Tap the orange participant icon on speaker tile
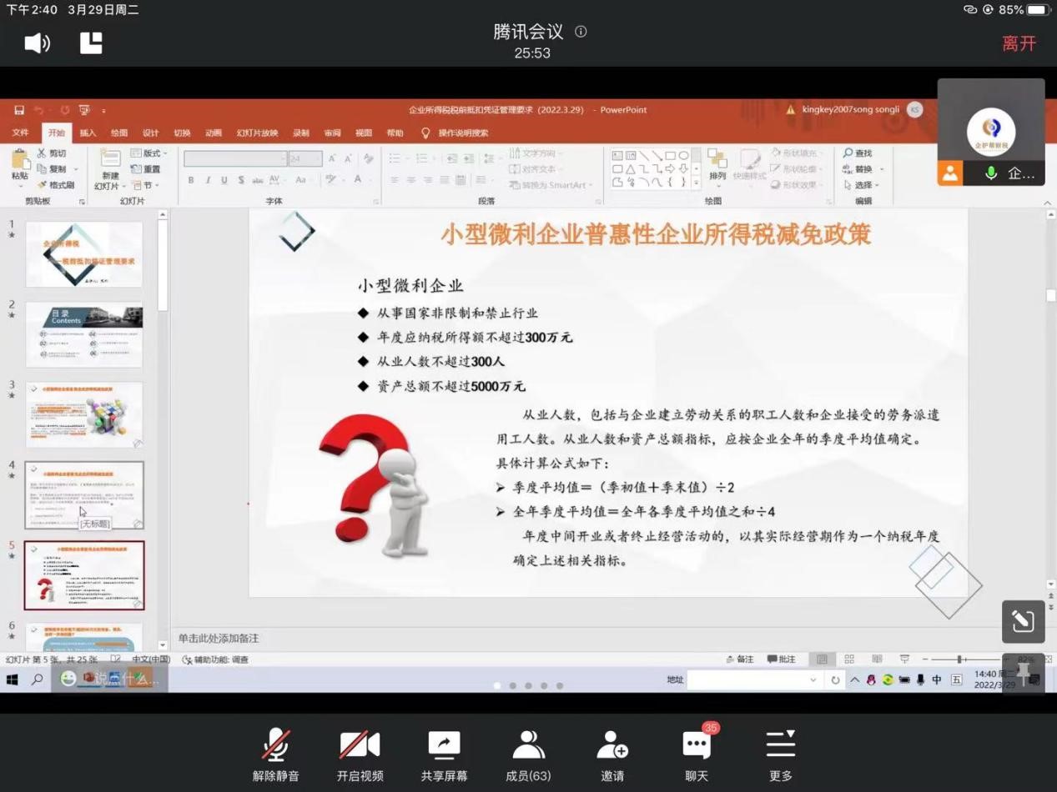The width and height of the screenshot is (1057, 792). pos(950,173)
